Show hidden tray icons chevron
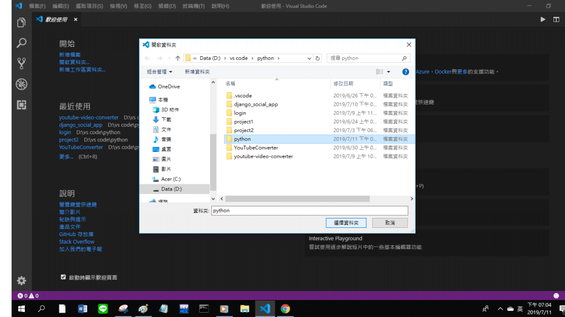 click(500, 309)
